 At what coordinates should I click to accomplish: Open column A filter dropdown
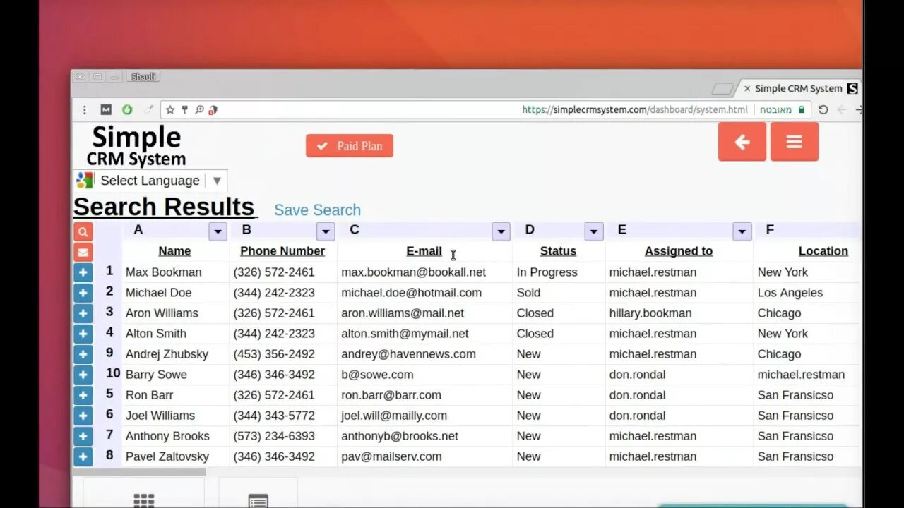coord(218,231)
